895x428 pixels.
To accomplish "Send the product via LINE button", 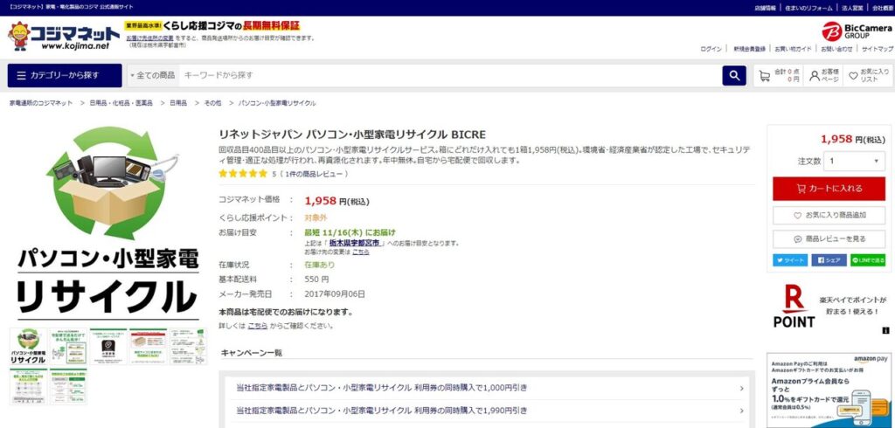I will click(868, 259).
